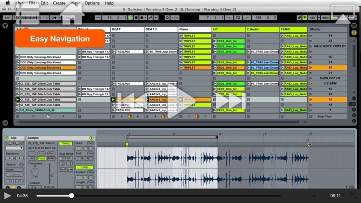The height and width of the screenshot is (203, 361).
Task: Toggle the KEY map mode switch
Action: pyautogui.click(x=313, y=17)
